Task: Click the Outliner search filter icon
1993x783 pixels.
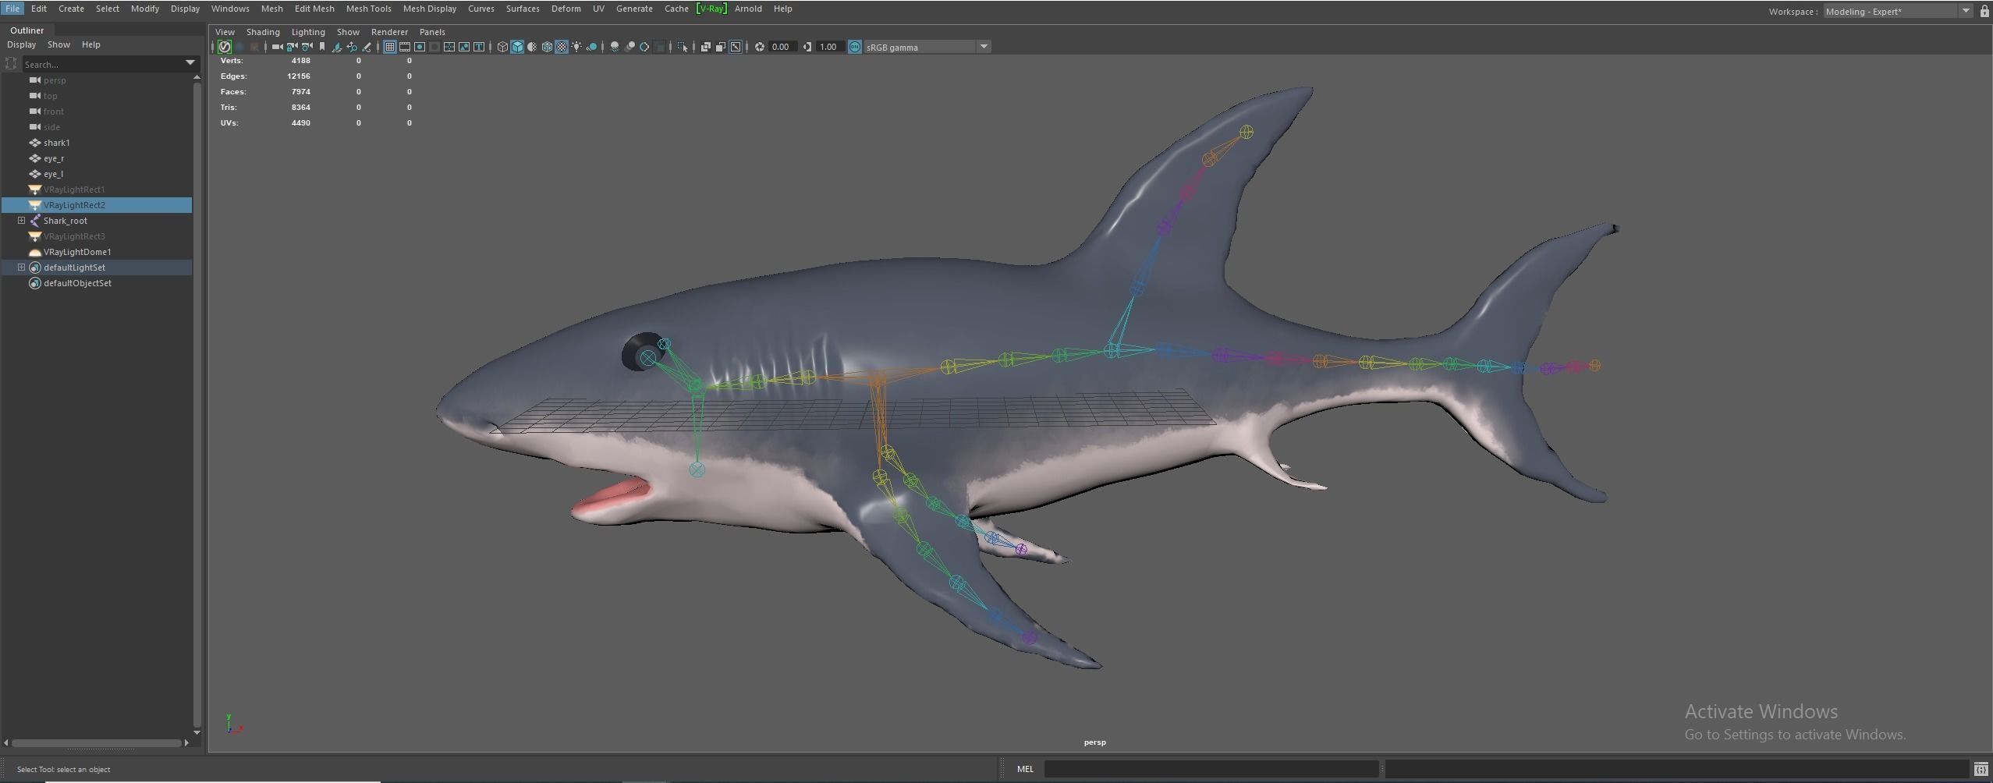Action: click(x=11, y=64)
